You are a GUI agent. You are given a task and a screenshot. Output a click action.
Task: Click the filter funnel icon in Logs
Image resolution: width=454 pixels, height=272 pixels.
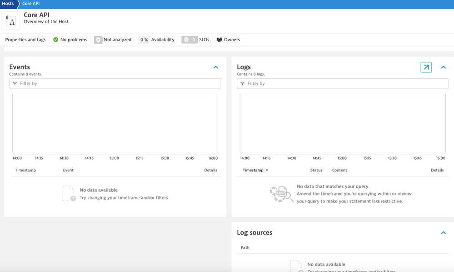pyautogui.click(x=243, y=84)
